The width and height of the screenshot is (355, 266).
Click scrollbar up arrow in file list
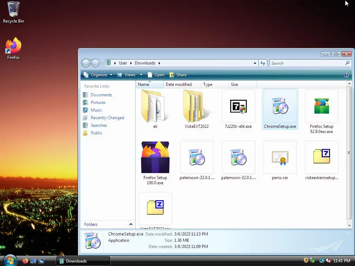(x=349, y=84)
